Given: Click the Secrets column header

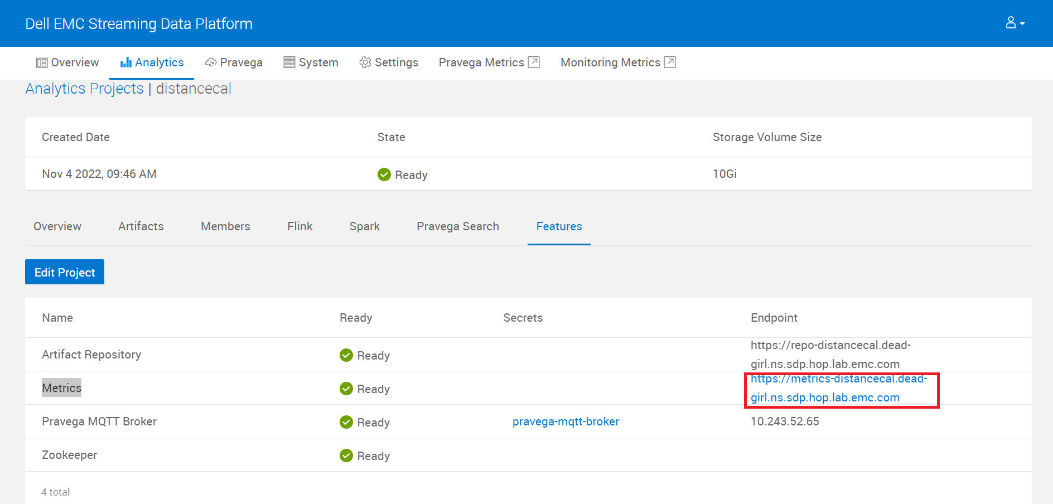Looking at the screenshot, I should [x=523, y=318].
